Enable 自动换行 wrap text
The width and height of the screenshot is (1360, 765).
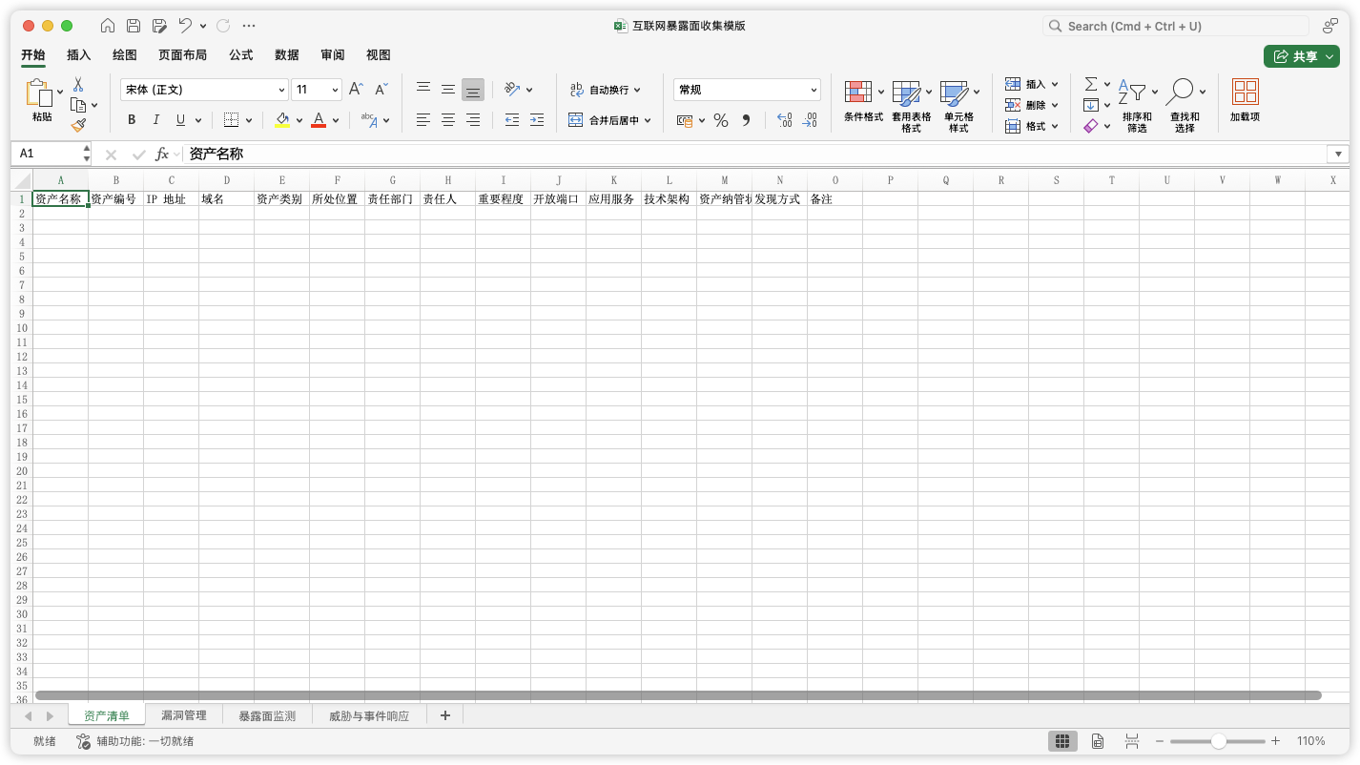tap(601, 89)
